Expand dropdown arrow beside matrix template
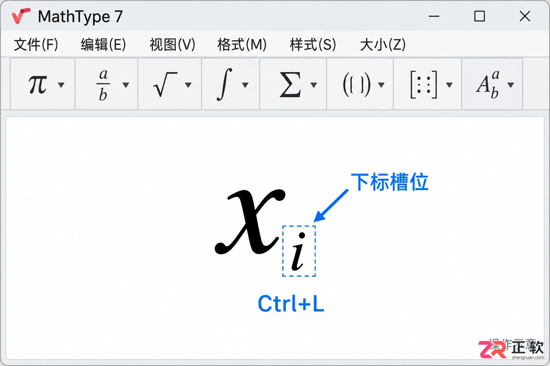Screen dimensions: 550x366 (x=450, y=85)
